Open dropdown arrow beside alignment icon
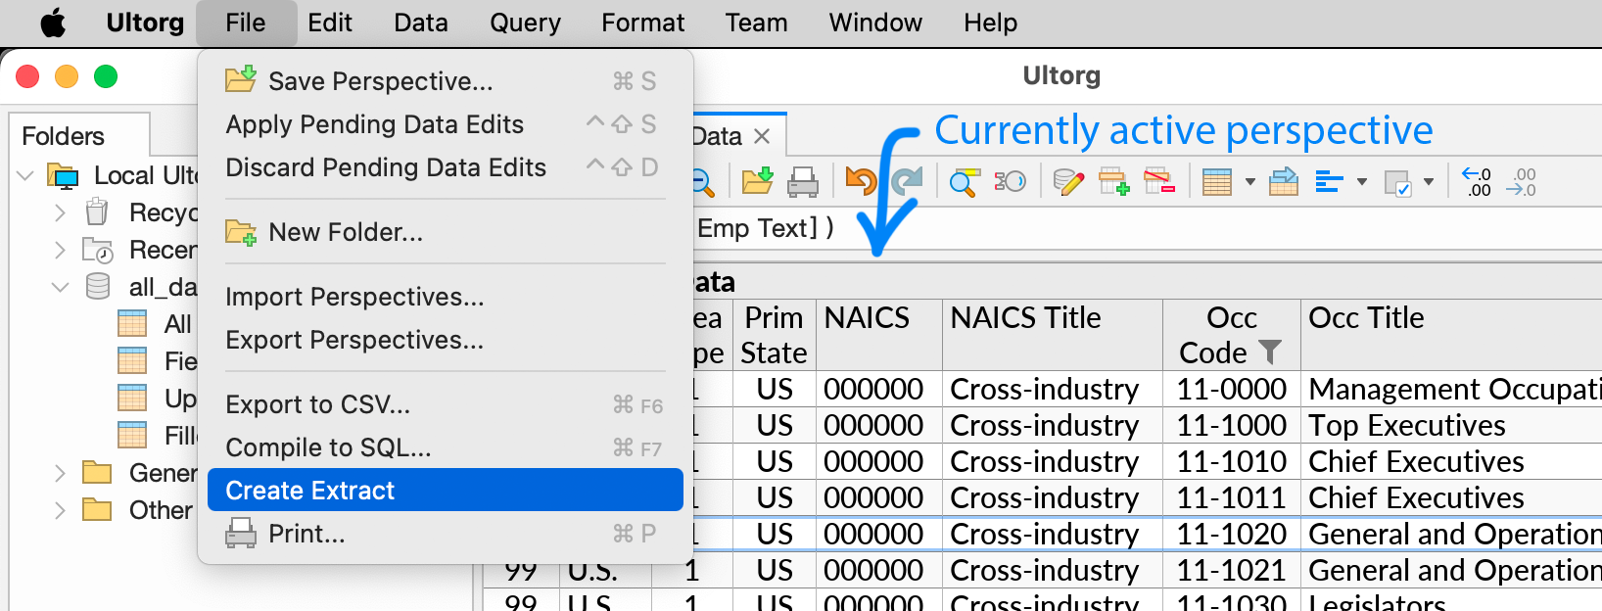1602x611 pixels. coord(1361,182)
